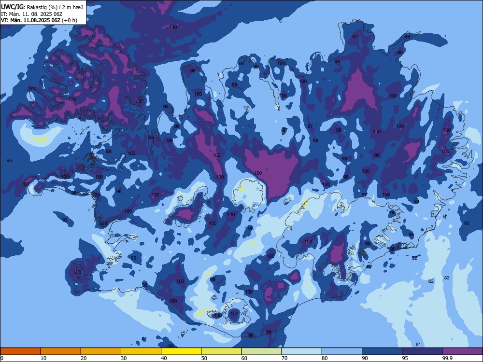Click the '94' humidity value on the map
The image size is (483, 362).
click(171, 346)
